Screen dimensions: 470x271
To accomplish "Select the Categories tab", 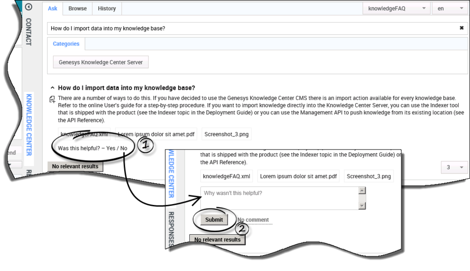I will coord(66,44).
